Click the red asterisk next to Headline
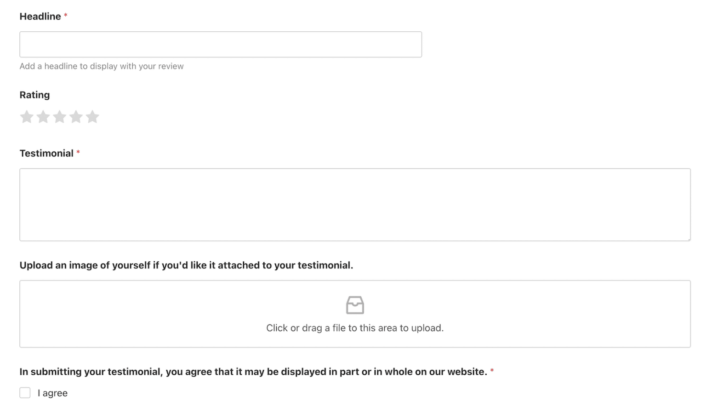 point(65,15)
